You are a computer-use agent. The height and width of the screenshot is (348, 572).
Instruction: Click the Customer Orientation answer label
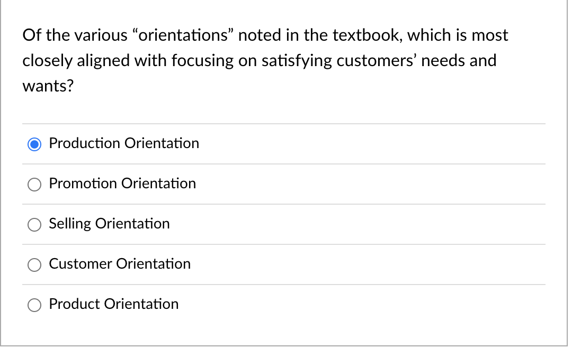coord(120,264)
